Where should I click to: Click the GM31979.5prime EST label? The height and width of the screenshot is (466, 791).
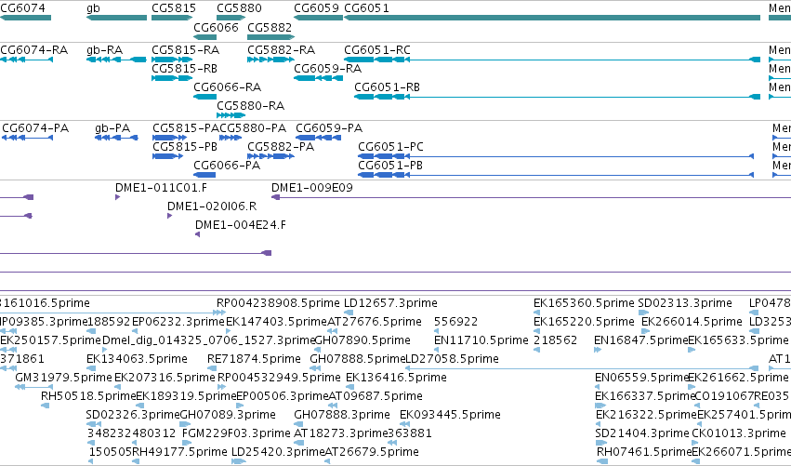(63, 378)
